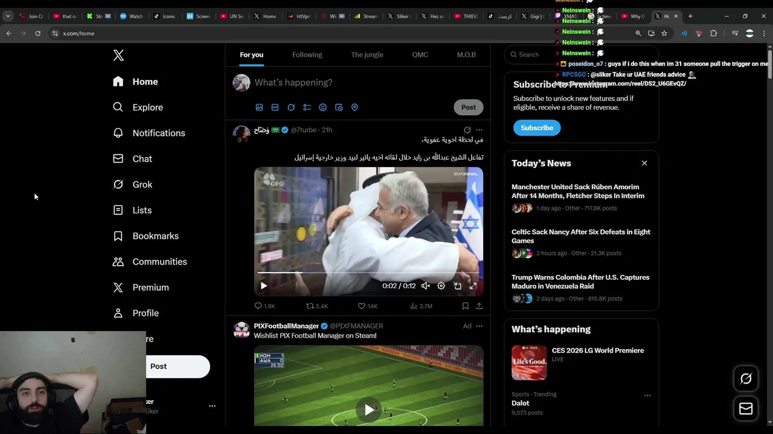This screenshot has height=434, width=773.
Task: Play the PIX Football Manager ad video
Action: 368,410
